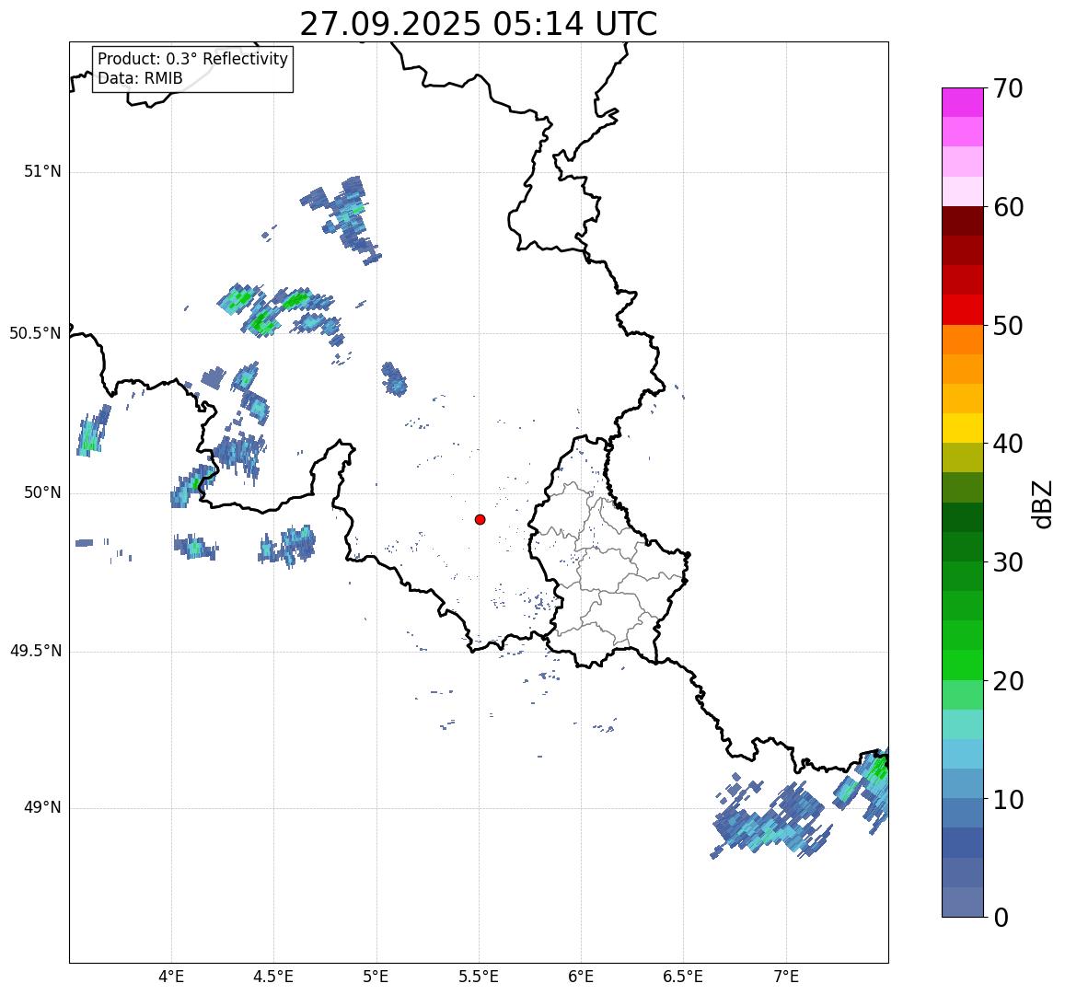The image size is (1065, 995).
Task: Click the red radar location dot
Action: pyautogui.click(x=480, y=519)
